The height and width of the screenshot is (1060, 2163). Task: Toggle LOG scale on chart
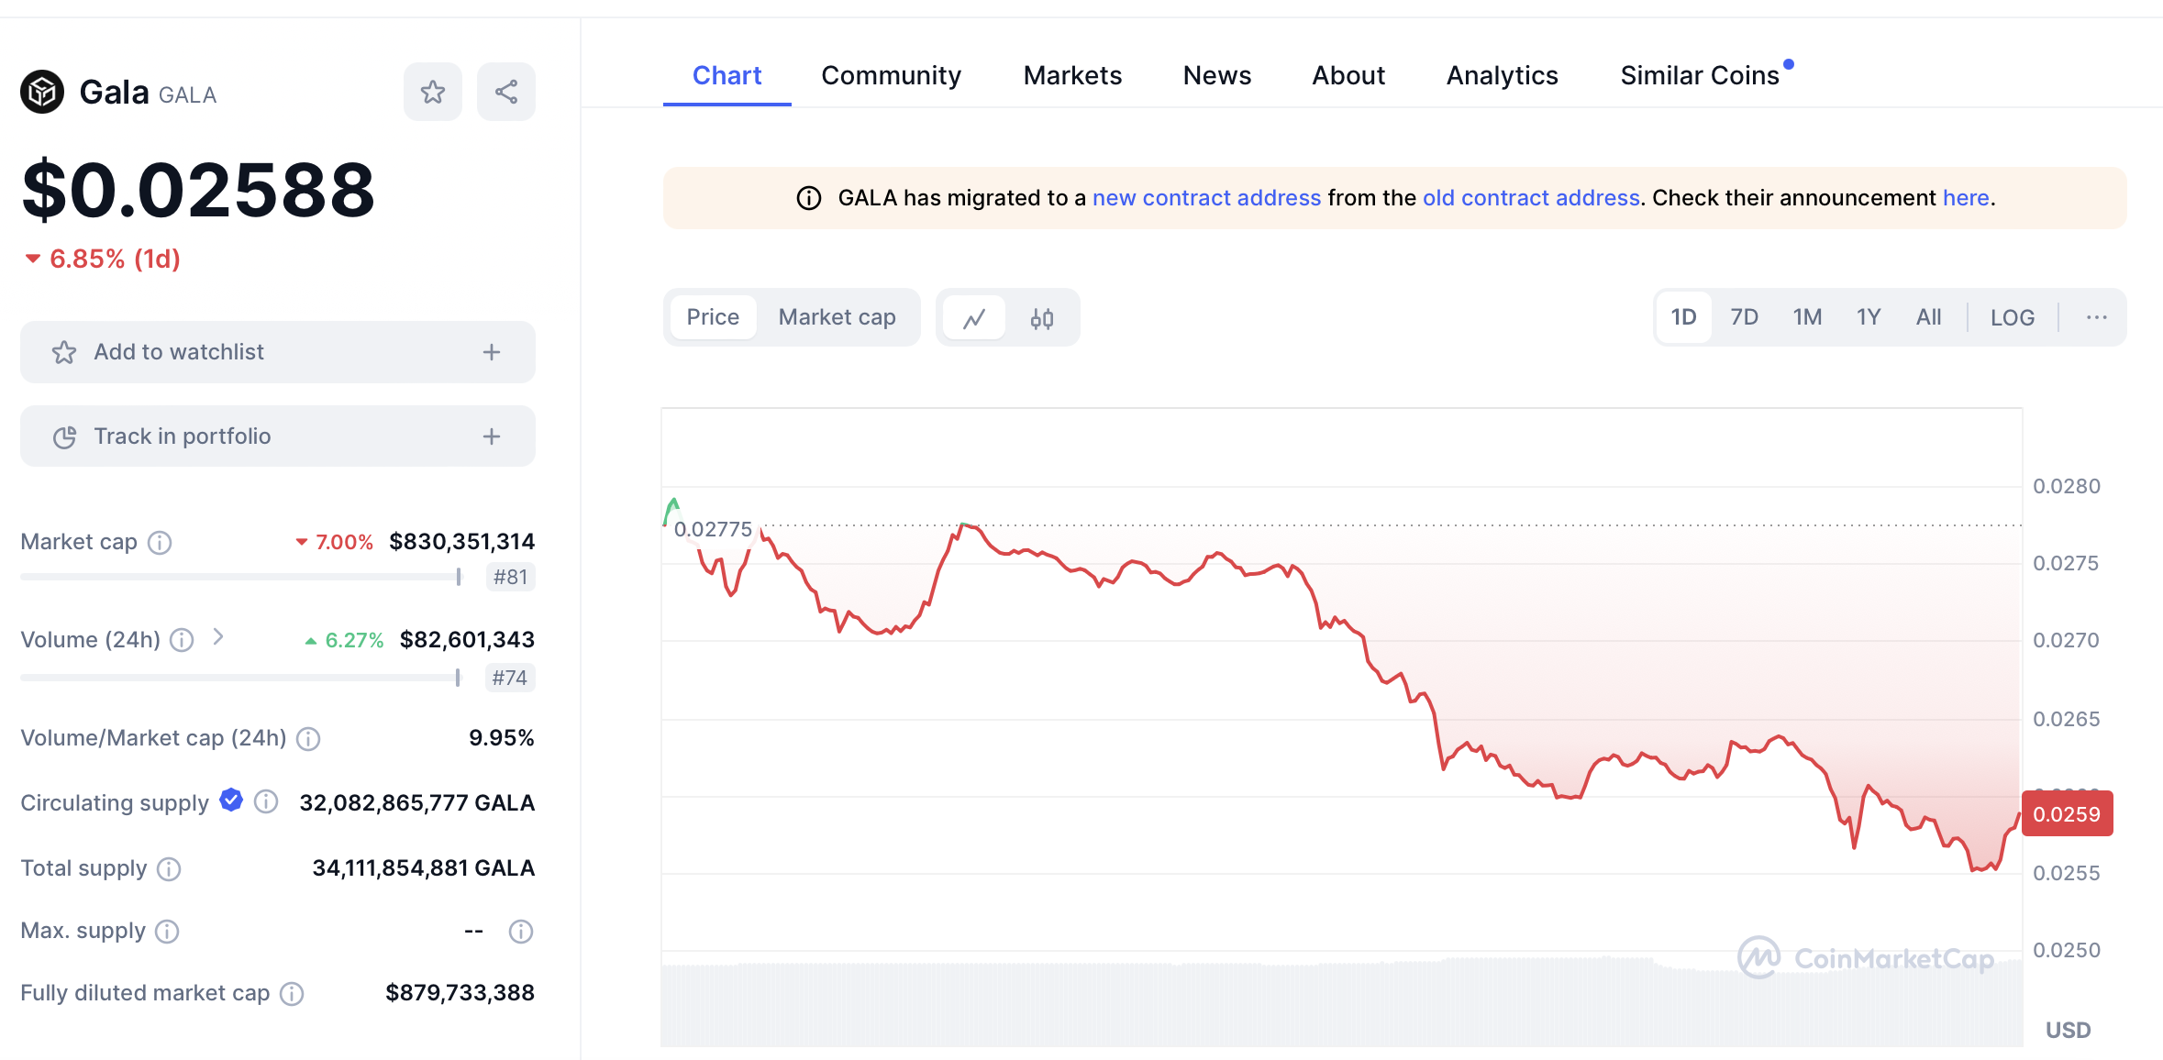click(2012, 317)
